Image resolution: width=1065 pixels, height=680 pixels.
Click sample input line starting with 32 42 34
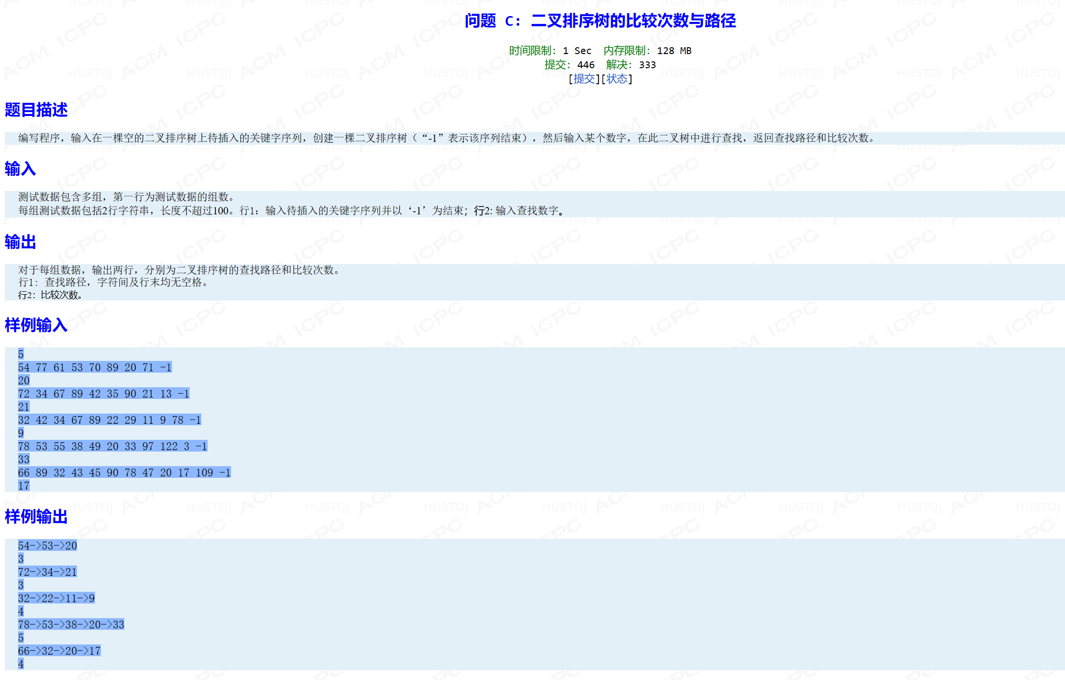(109, 420)
